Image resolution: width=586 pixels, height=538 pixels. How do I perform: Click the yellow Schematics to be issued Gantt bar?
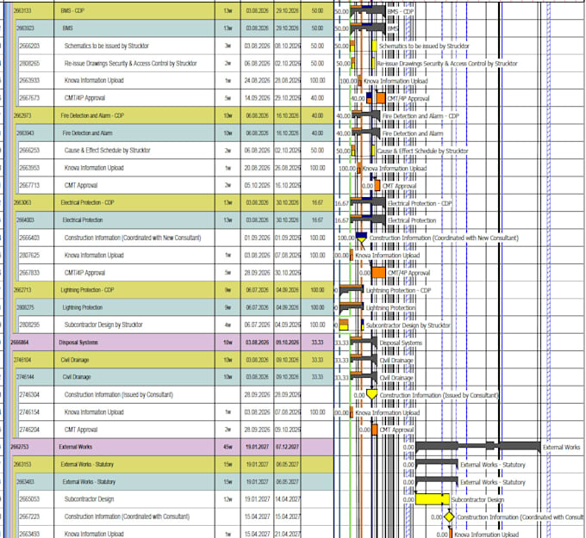[x=375, y=46]
